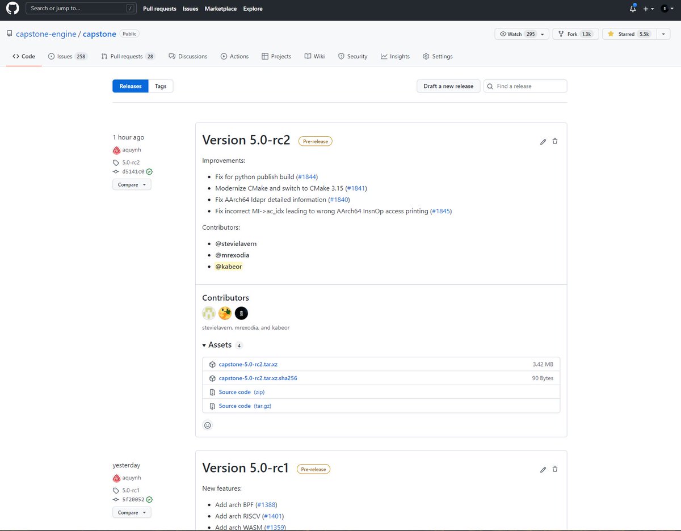This screenshot has width=681, height=531.
Task: Open the Issues tab
Action: (x=68, y=56)
